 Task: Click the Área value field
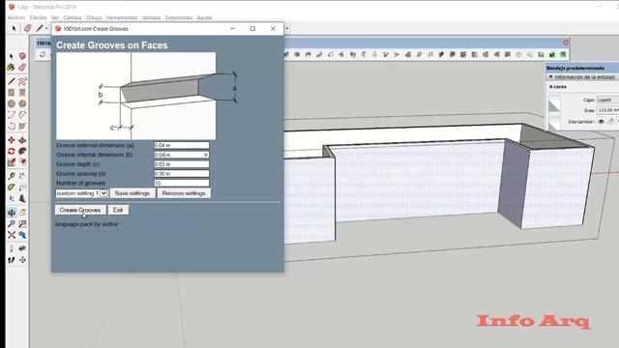607,110
